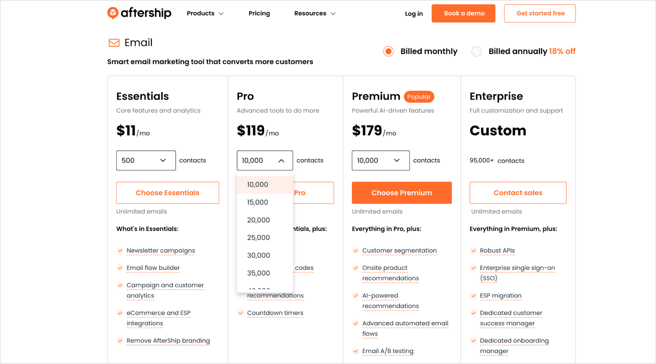The height and width of the screenshot is (364, 656).
Task: Click the AfterShip logo
Action: (x=139, y=13)
